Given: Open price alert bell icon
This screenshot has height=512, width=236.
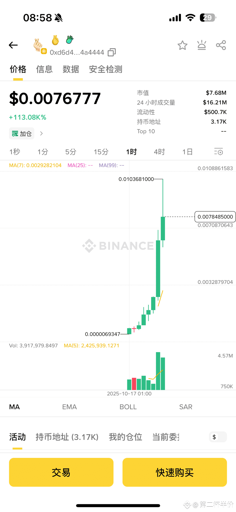Looking at the screenshot, I should coord(202,45).
